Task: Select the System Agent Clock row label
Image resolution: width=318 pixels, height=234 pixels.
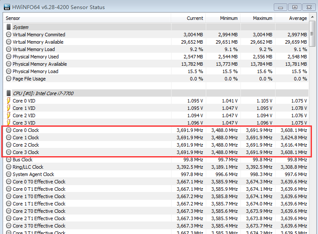Action: (33, 174)
